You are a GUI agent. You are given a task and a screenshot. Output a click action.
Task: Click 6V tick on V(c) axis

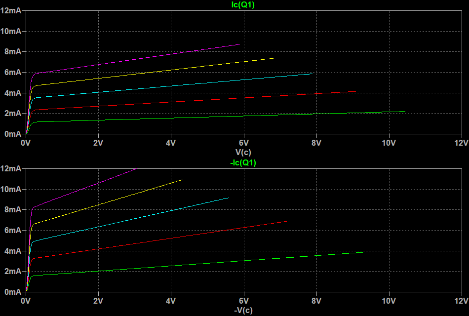tap(244, 143)
